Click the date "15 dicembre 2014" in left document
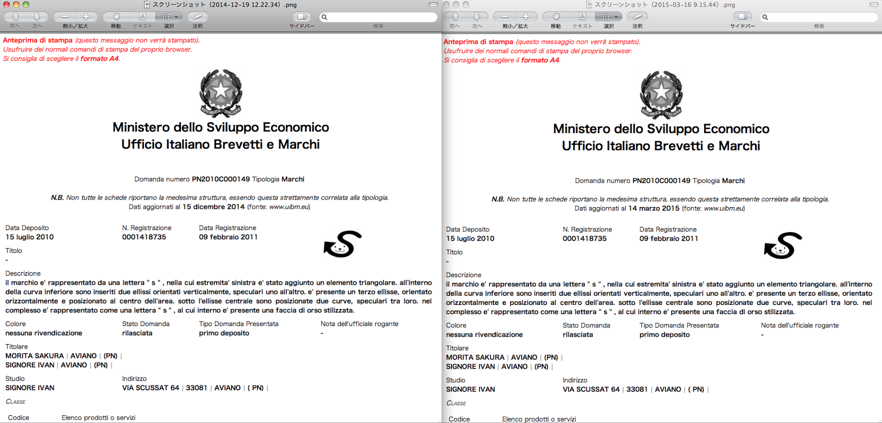 point(213,207)
